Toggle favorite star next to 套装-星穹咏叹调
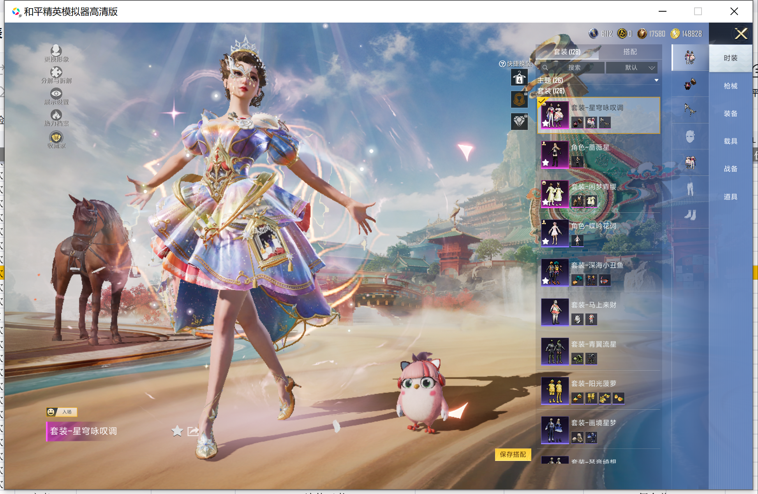 coord(177,431)
